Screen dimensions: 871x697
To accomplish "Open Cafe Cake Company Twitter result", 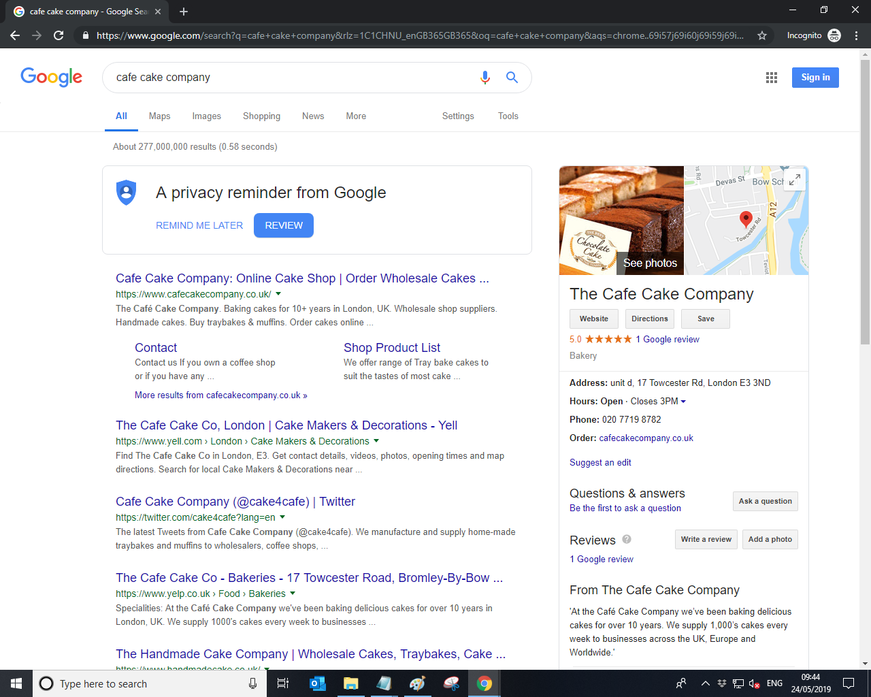I will pyautogui.click(x=235, y=502).
